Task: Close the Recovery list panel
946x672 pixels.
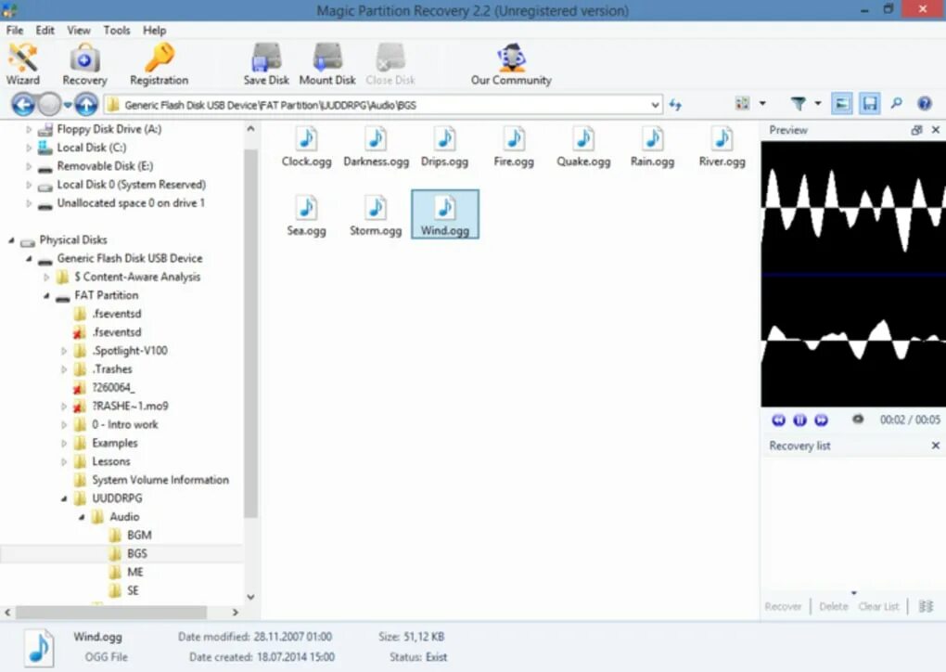Action: point(936,446)
